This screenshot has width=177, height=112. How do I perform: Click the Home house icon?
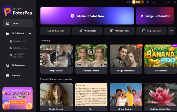coord(8,23)
